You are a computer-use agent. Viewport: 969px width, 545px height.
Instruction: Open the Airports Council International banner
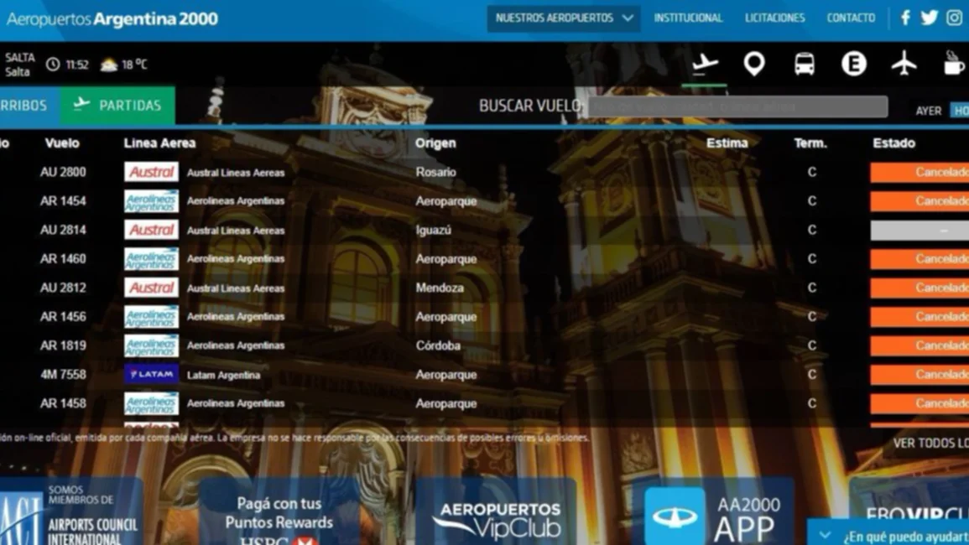(70, 512)
